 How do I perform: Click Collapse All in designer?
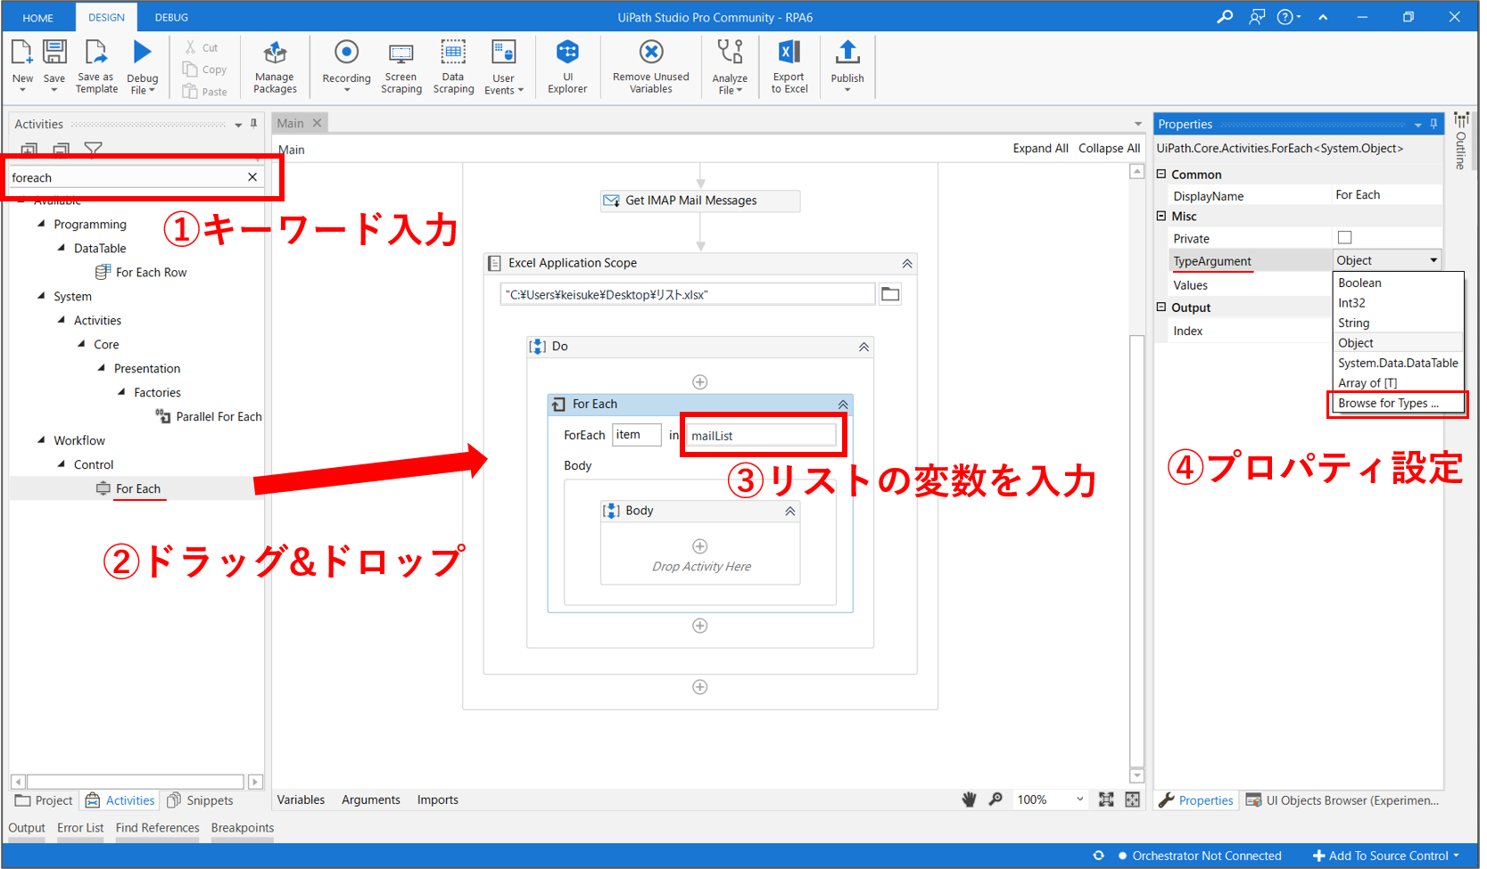[x=1109, y=149]
